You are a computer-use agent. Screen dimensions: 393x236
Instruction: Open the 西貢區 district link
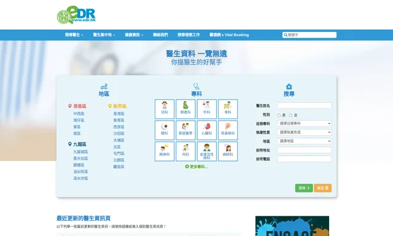click(x=119, y=127)
